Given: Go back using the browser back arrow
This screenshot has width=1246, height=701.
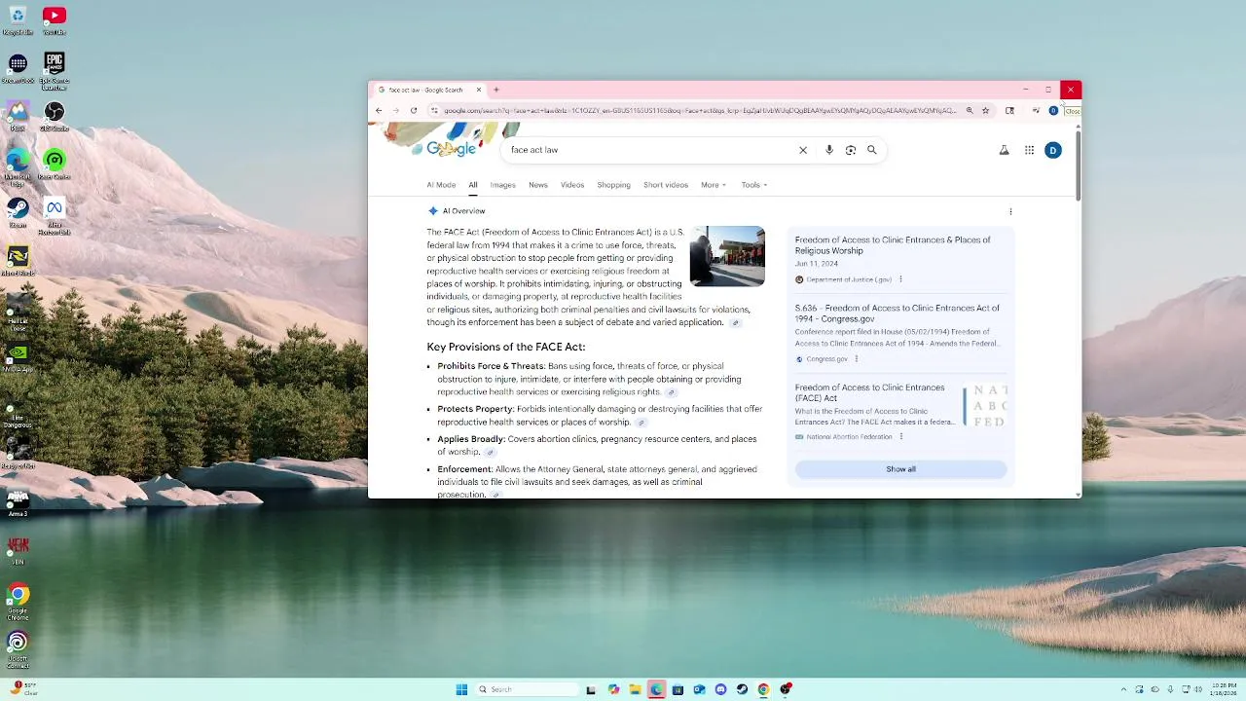Looking at the screenshot, I should pyautogui.click(x=379, y=110).
